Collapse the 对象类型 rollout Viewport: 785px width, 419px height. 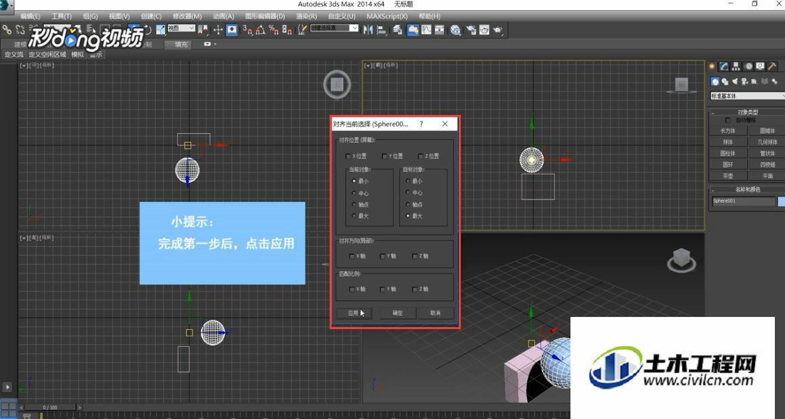point(748,112)
